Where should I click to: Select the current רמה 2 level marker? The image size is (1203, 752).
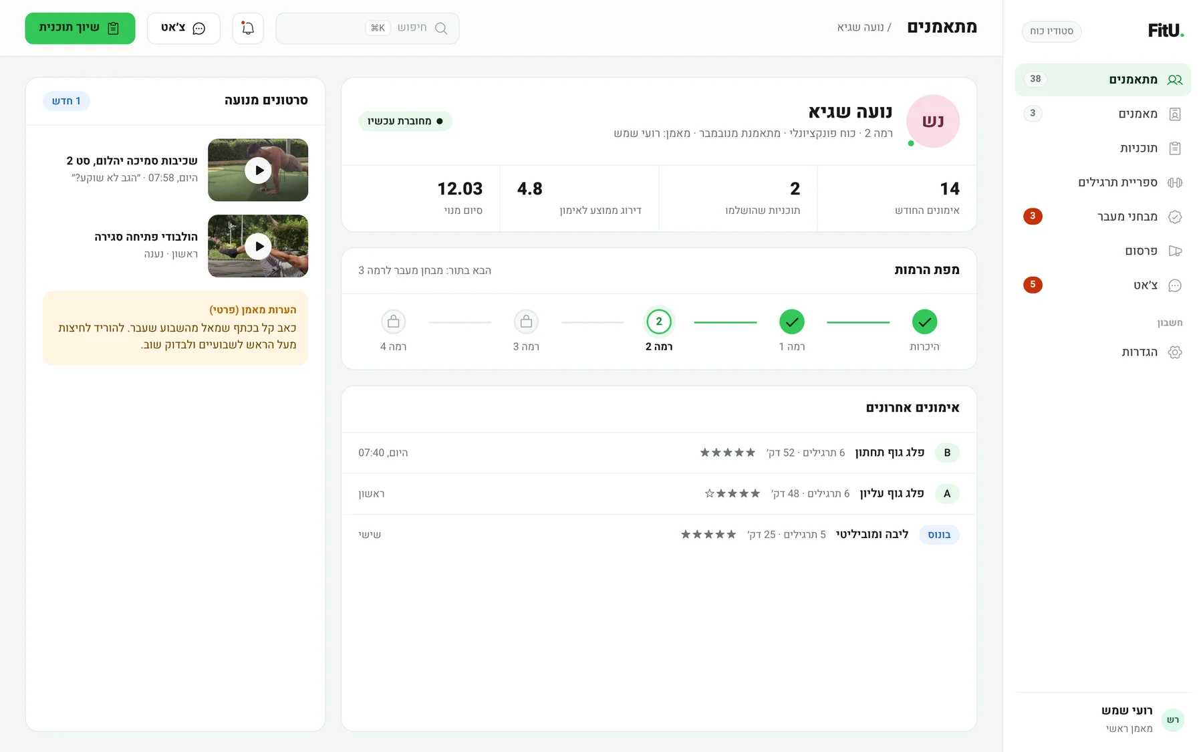(x=659, y=322)
